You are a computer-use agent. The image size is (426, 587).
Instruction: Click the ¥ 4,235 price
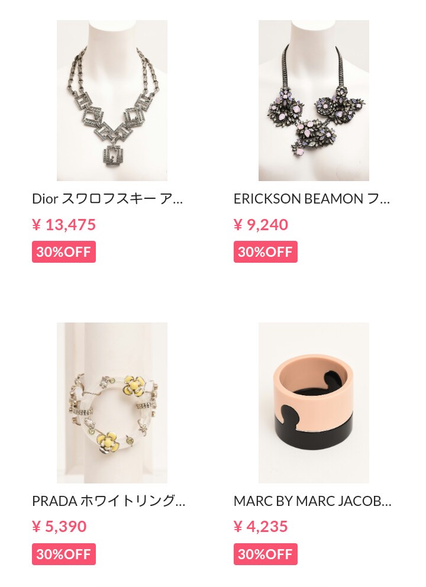point(261,527)
